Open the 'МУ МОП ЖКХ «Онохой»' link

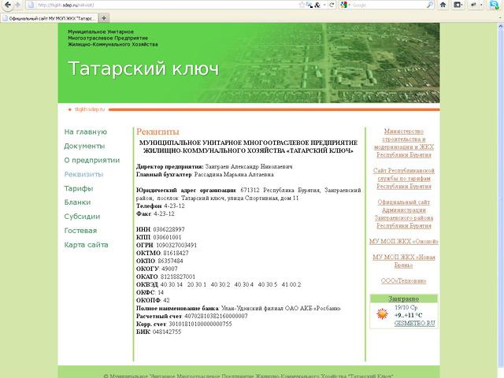pos(404,242)
